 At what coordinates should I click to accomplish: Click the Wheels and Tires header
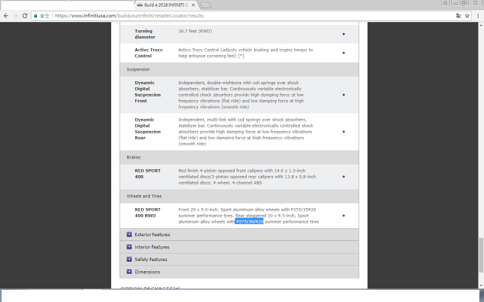click(x=239, y=196)
